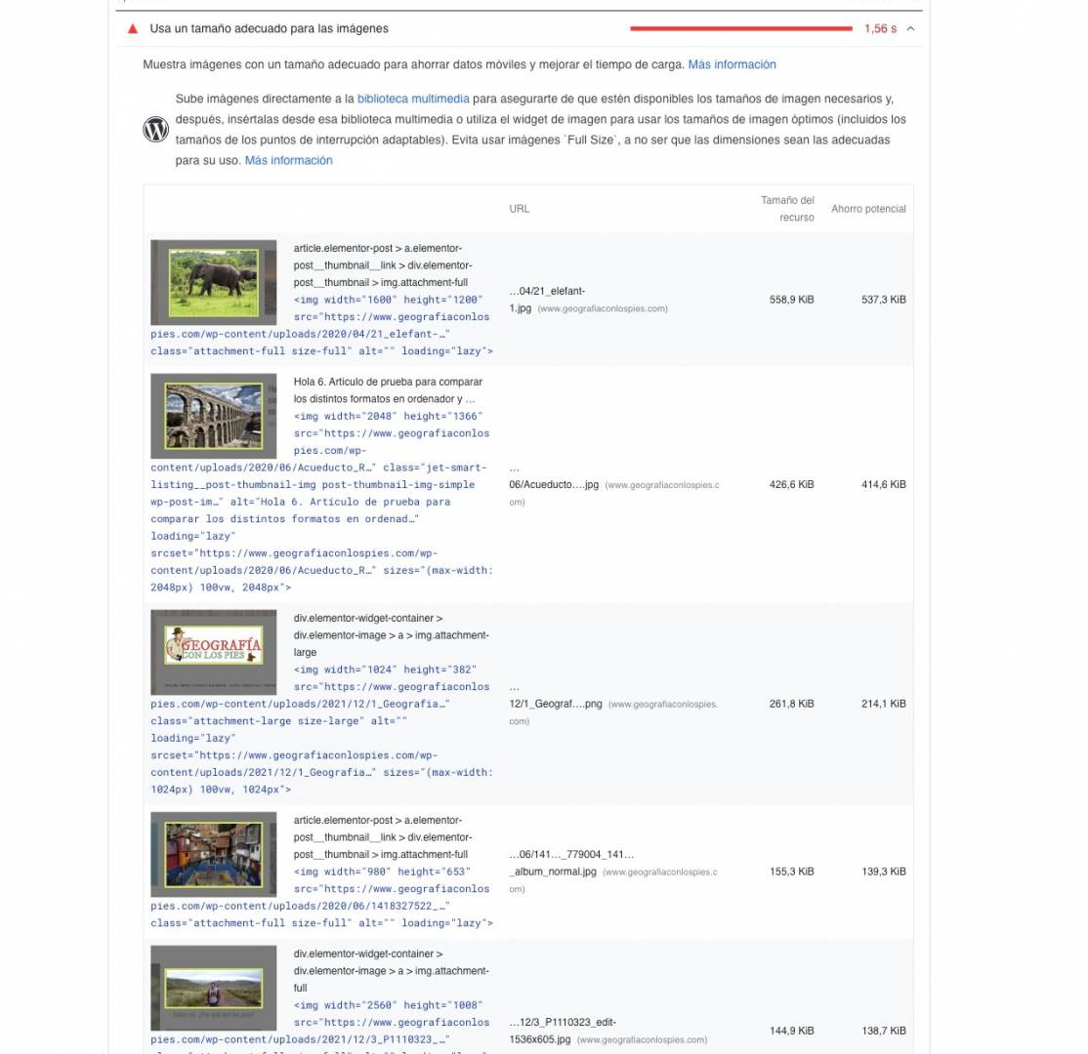Click the '537,3 KiB' savings value

pos(884,300)
